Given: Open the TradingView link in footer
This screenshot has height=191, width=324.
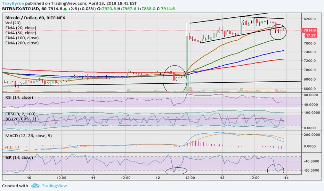Looking at the screenshot, I should point(54,186).
